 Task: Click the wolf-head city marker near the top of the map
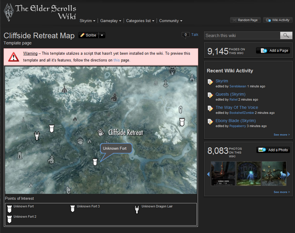172,70
